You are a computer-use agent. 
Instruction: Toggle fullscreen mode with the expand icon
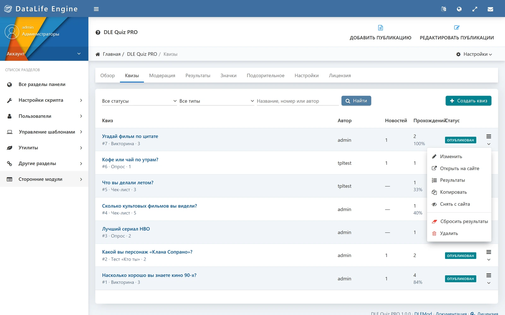(x=475, y=9)
